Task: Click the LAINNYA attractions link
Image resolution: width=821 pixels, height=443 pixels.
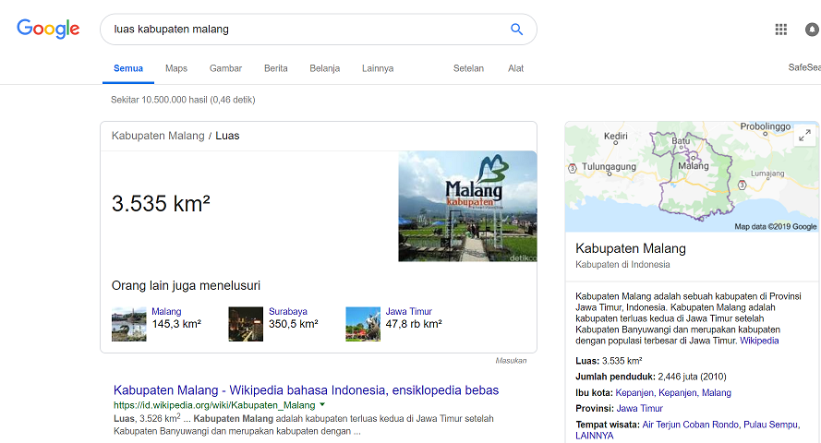Action: [595, 436]
